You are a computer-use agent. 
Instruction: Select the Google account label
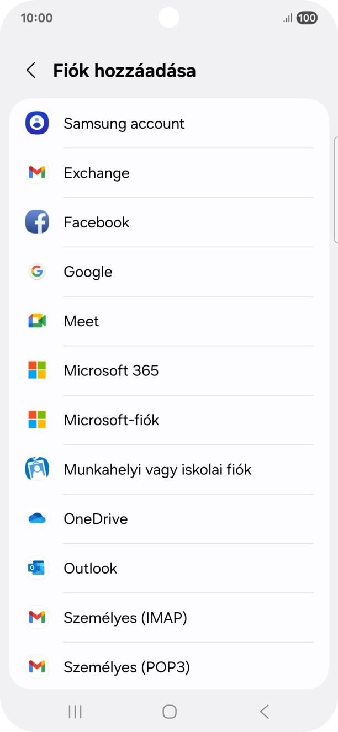pyautogui.click(x=88, y=272)
